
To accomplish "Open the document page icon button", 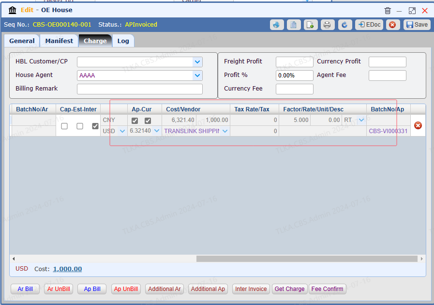I will [x=294, y=25].
